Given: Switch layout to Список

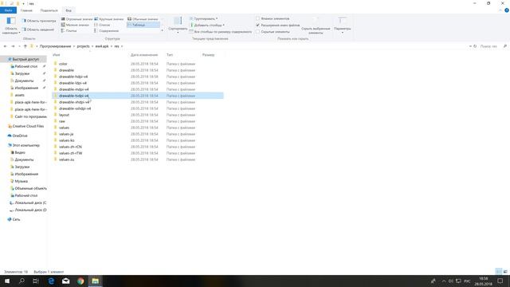Looking at the screenshot, I should (102, 25).
